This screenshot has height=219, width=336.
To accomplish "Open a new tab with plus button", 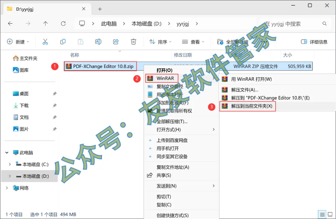I will click(100, 9).
